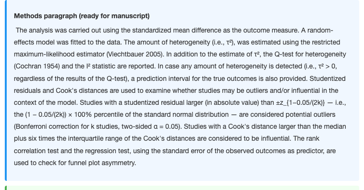The width and height of the screenshot is (364, 190).
Task: Click the '±z_{1−0.05/(2k)}' formula
Action: (x=301, y=102)
